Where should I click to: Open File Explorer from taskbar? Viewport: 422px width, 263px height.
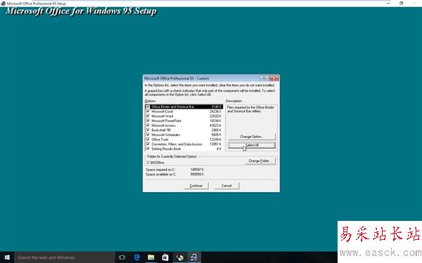point(151,257)
